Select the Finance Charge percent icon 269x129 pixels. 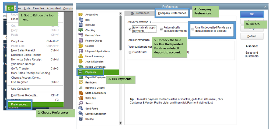(x=81, y=41)
